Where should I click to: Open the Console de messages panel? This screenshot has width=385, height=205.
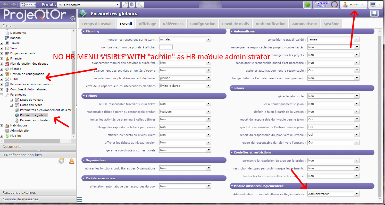coord(21,199)
